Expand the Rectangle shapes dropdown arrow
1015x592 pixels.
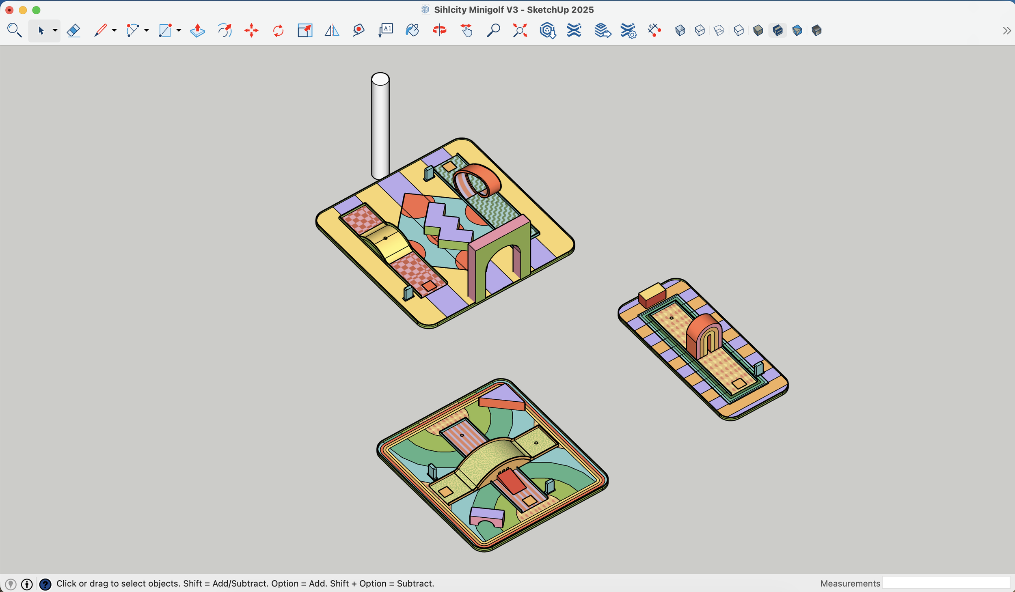179,30
